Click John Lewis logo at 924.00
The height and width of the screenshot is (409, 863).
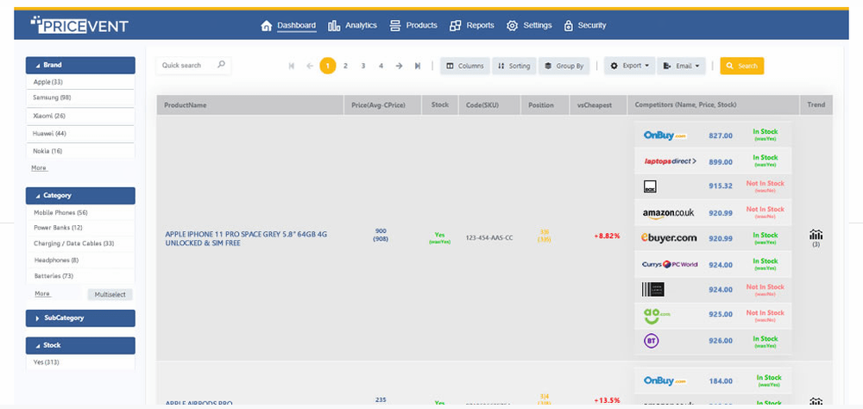pos(652,290)
